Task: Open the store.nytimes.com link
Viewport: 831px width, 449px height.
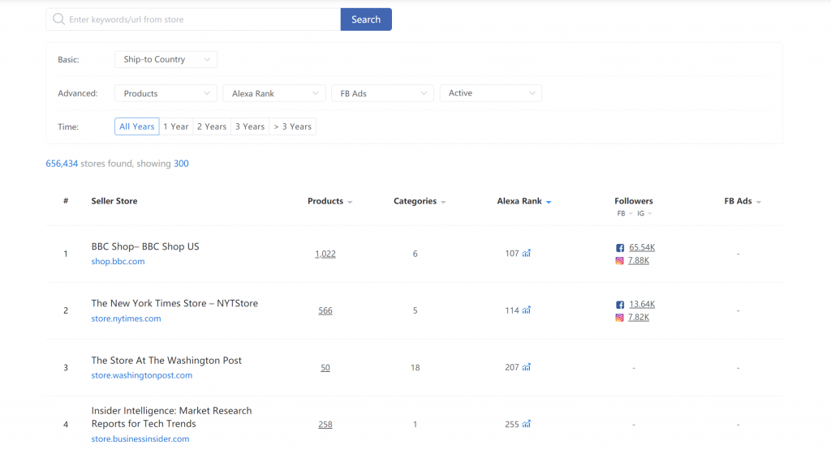Action: [126, 319]
